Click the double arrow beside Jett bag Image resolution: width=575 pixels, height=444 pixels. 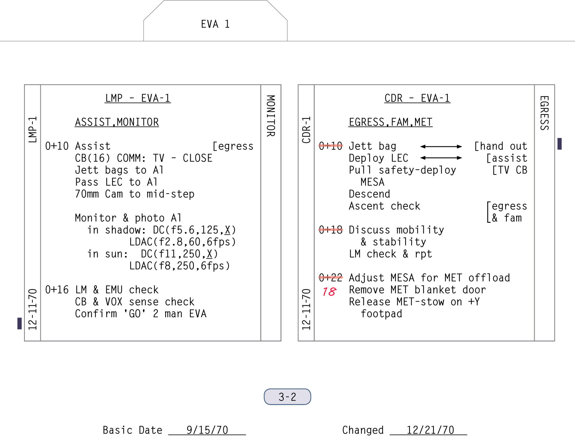point(441,147)
